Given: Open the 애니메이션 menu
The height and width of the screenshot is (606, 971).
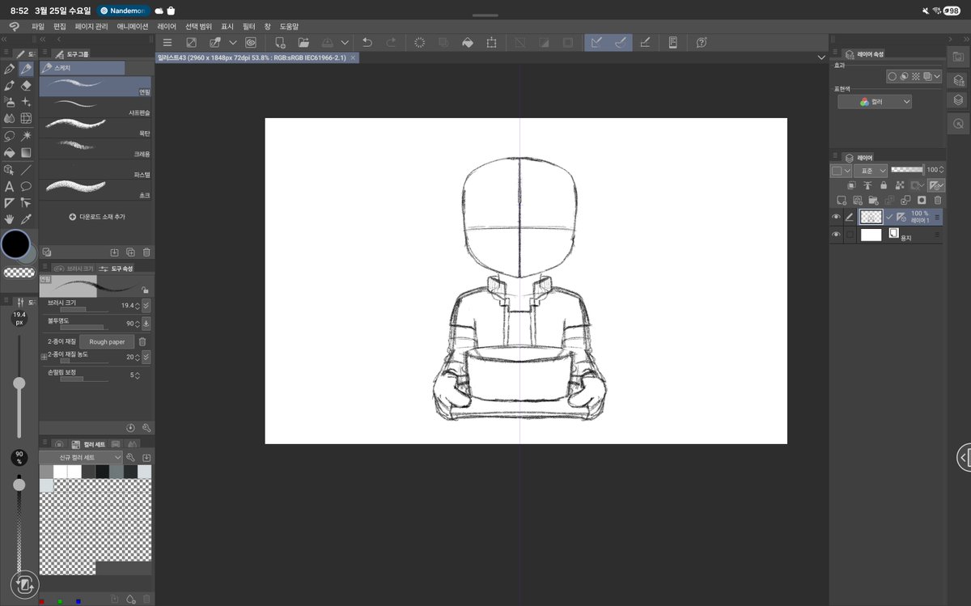Looking at the screenshot, I should coord(133,26).
